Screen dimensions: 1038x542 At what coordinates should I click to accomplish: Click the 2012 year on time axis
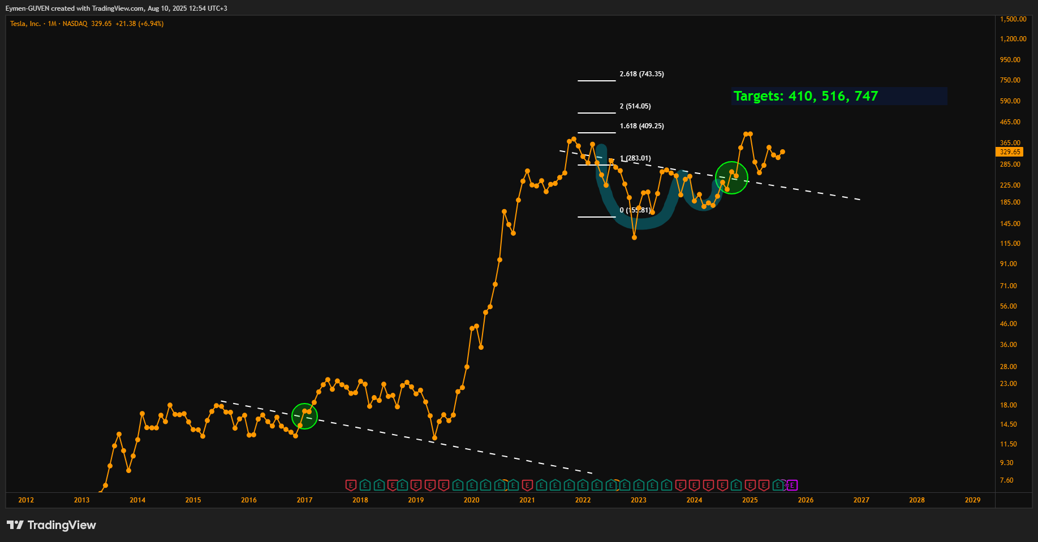[x=26, y=500]
